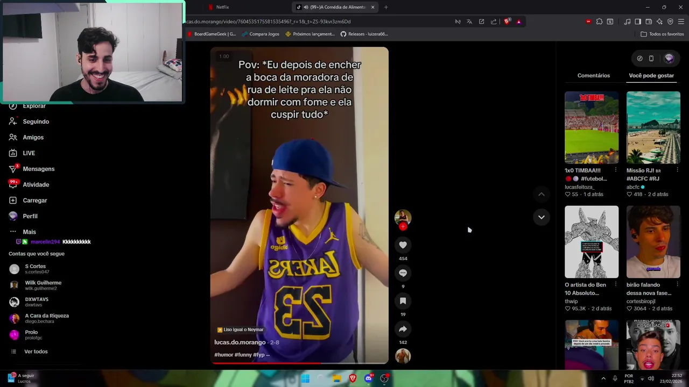This screenshot has height=387, width=689.
Task: Open thwip author link
Action: pos(571,302)
